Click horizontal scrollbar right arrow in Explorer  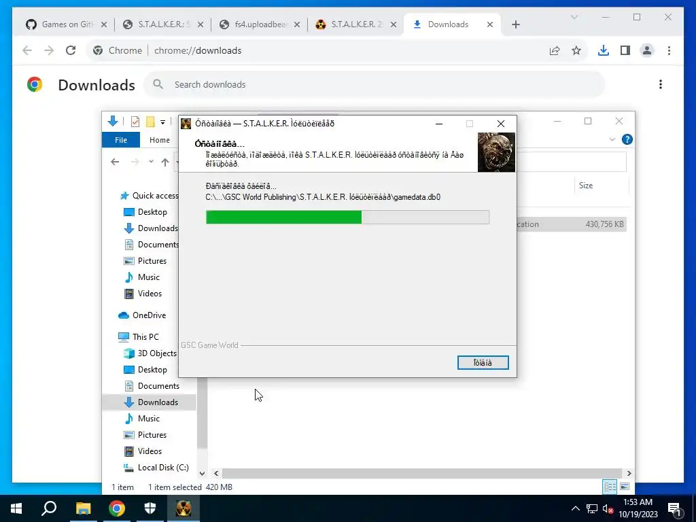coord(629,474)
